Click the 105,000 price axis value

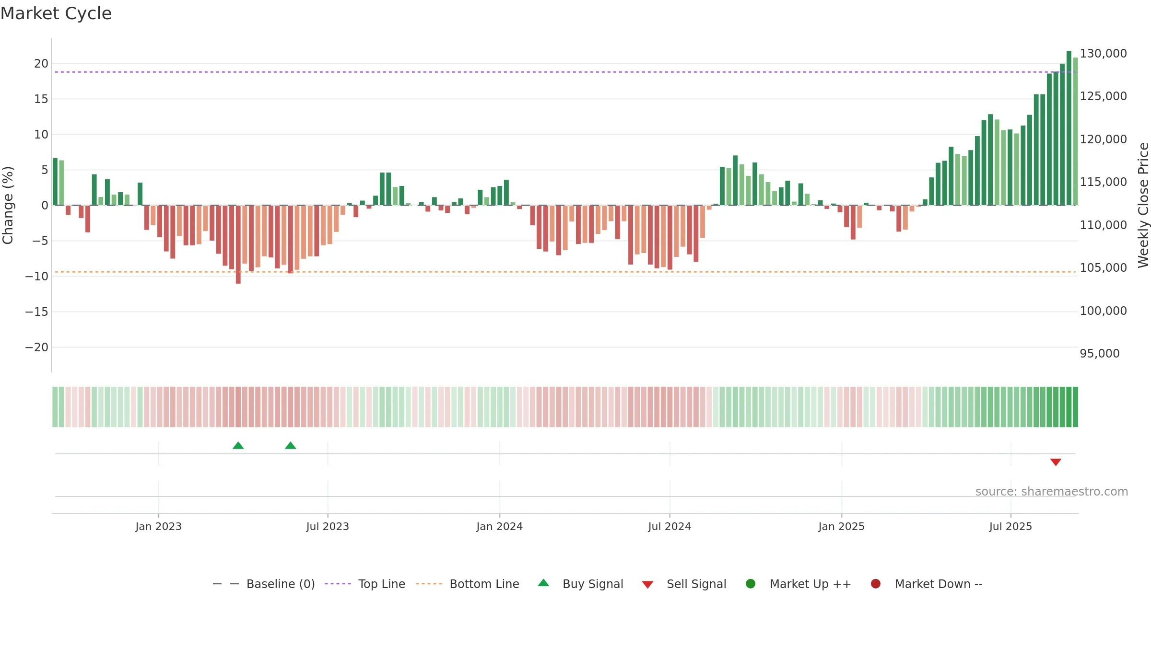[1104, 268]
